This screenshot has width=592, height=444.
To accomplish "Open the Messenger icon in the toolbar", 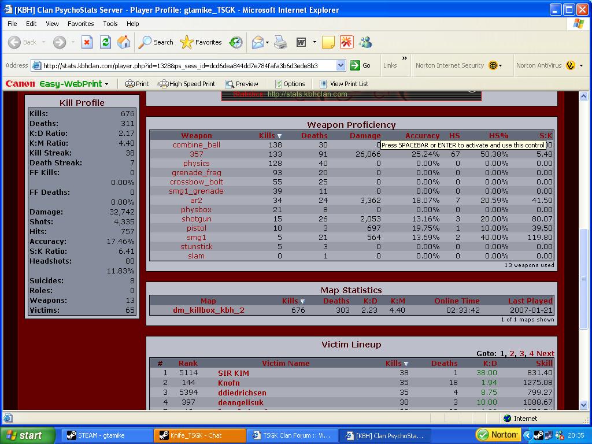I will click(x=365, y=42).
